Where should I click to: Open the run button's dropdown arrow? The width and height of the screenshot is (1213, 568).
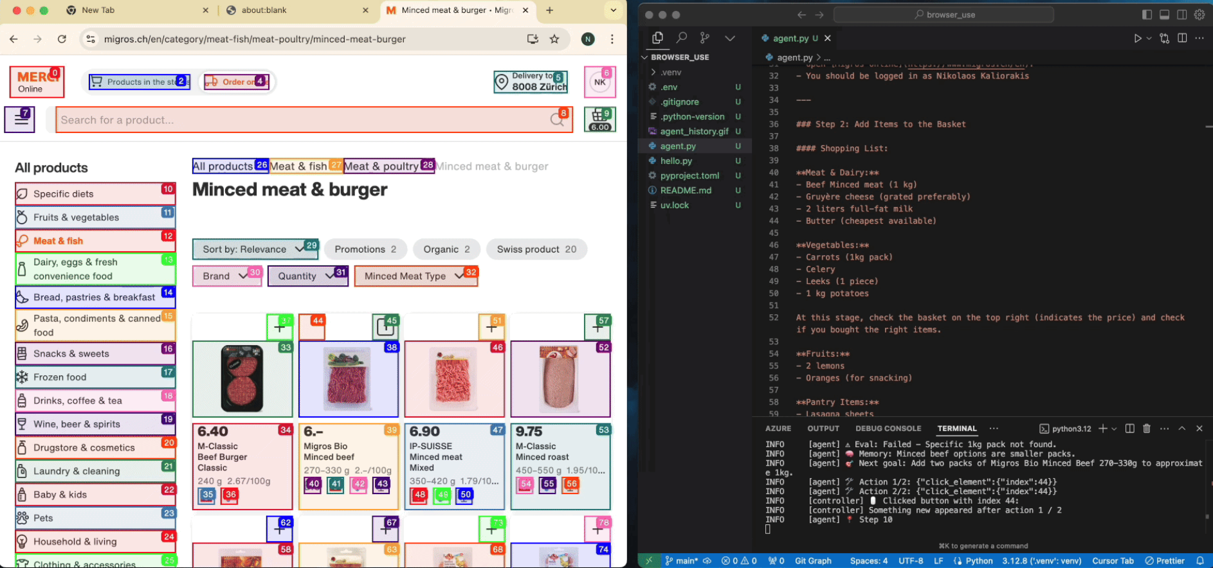tap(1149, 39)
